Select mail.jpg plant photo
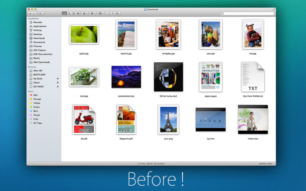The image size is (306, 191). point(84,77)
